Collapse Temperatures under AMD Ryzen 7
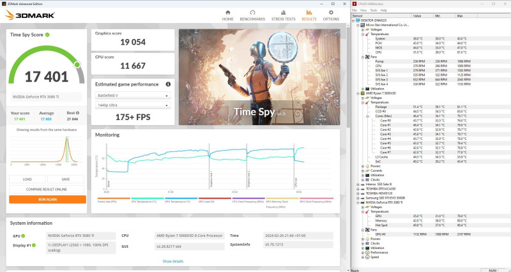 (x=363, y=102)
